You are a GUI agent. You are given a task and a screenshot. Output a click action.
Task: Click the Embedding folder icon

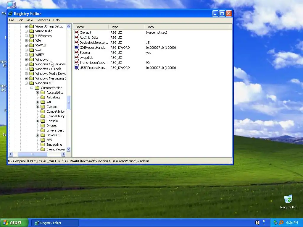[43, 144]
